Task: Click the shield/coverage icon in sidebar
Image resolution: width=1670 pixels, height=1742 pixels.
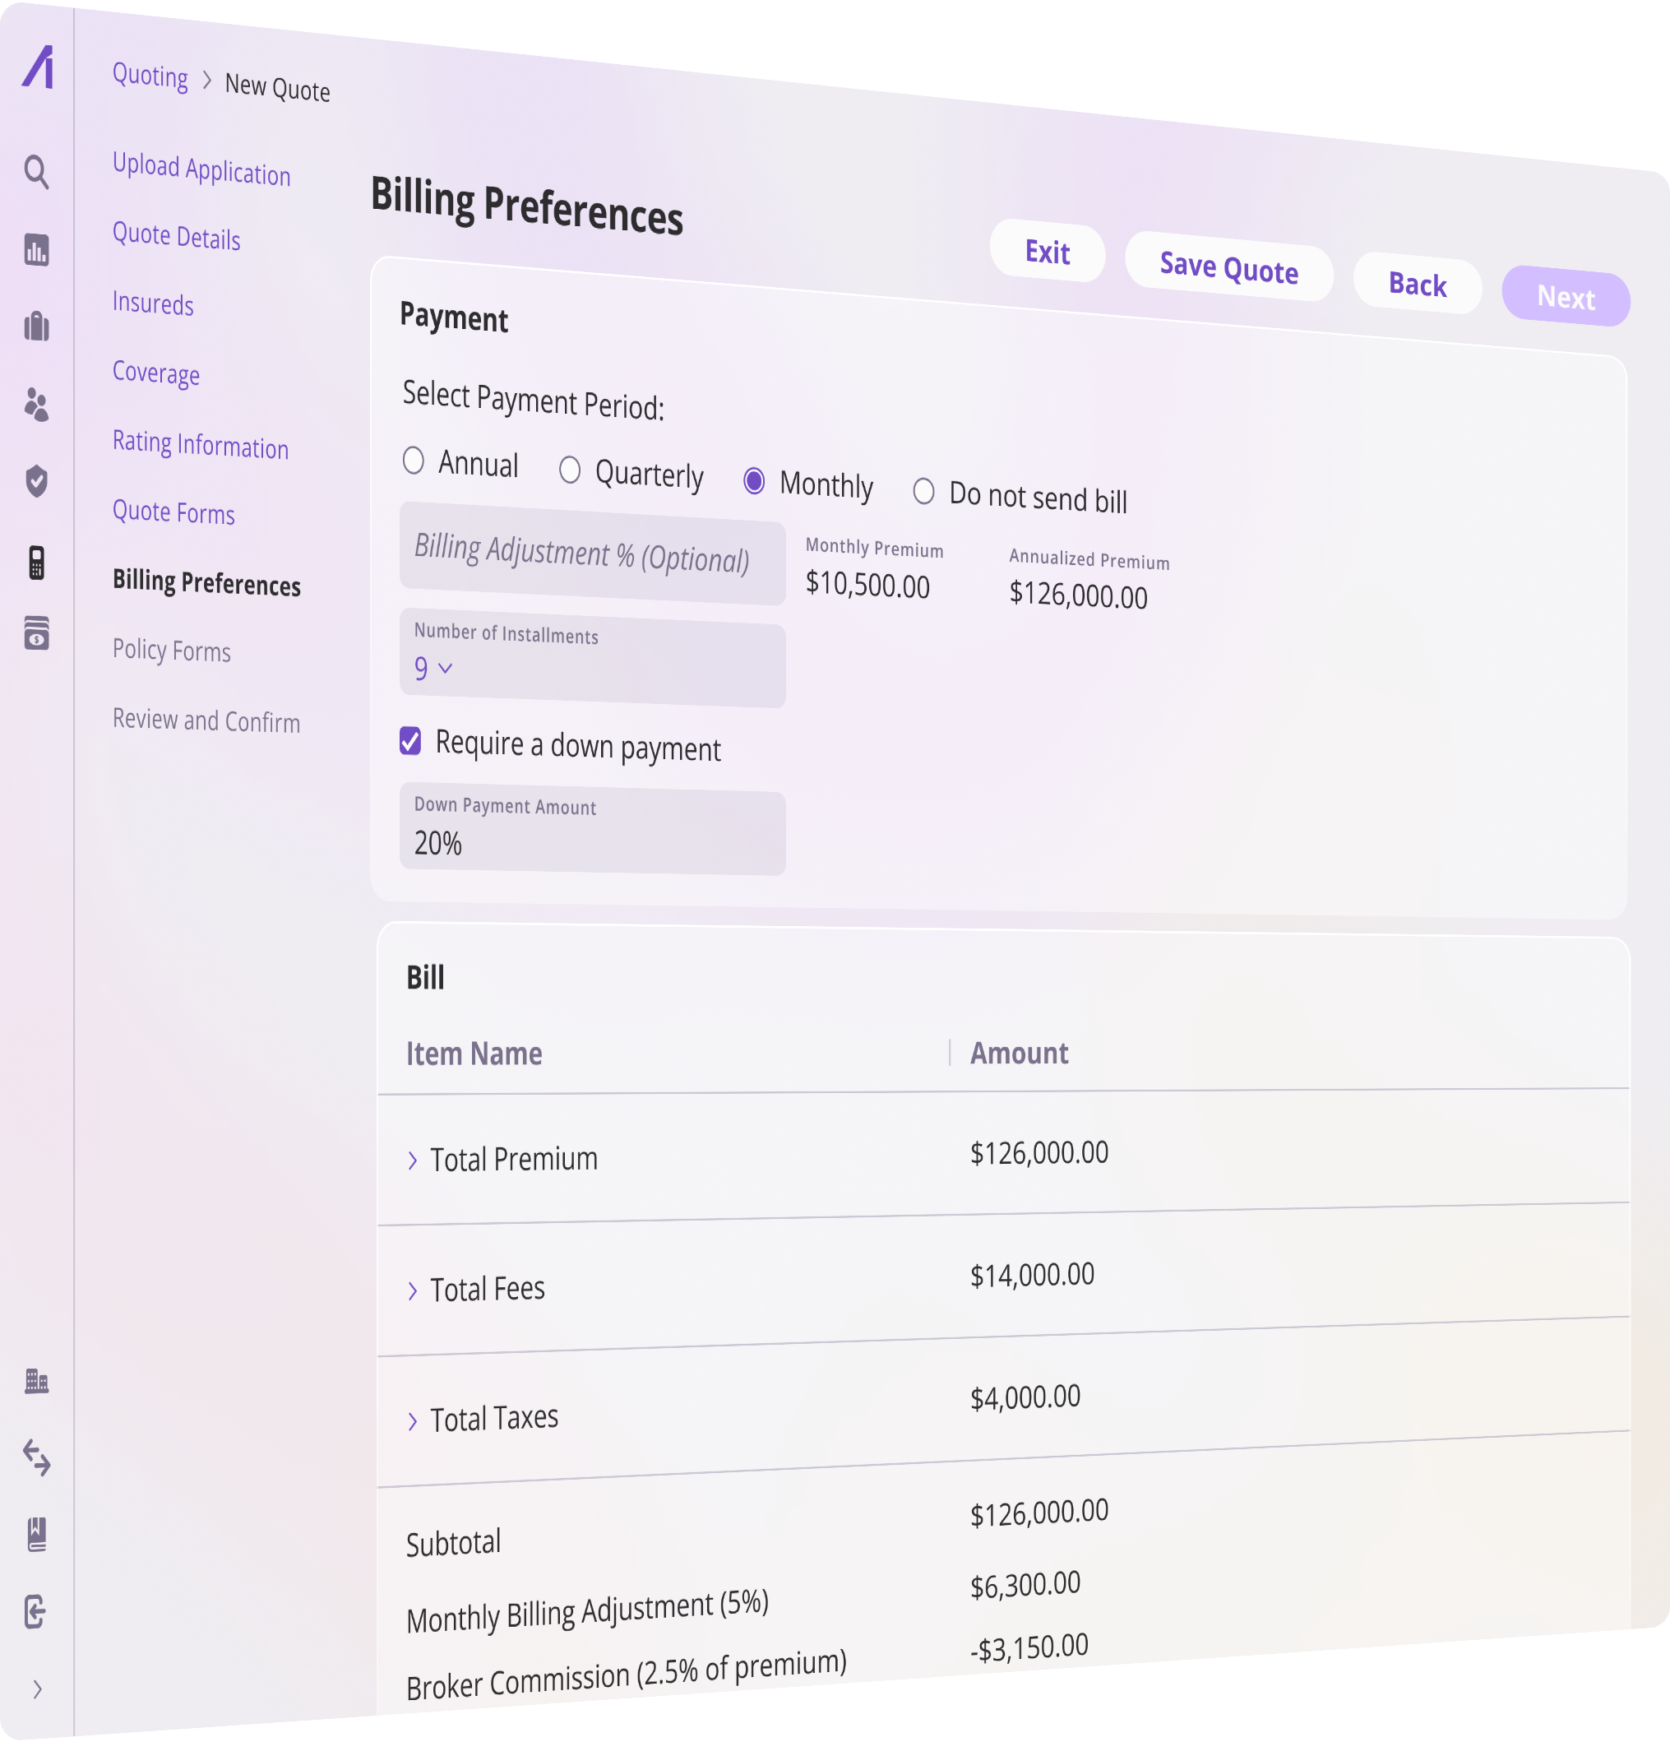Action: pyautogui.click(x=40, y=484)
